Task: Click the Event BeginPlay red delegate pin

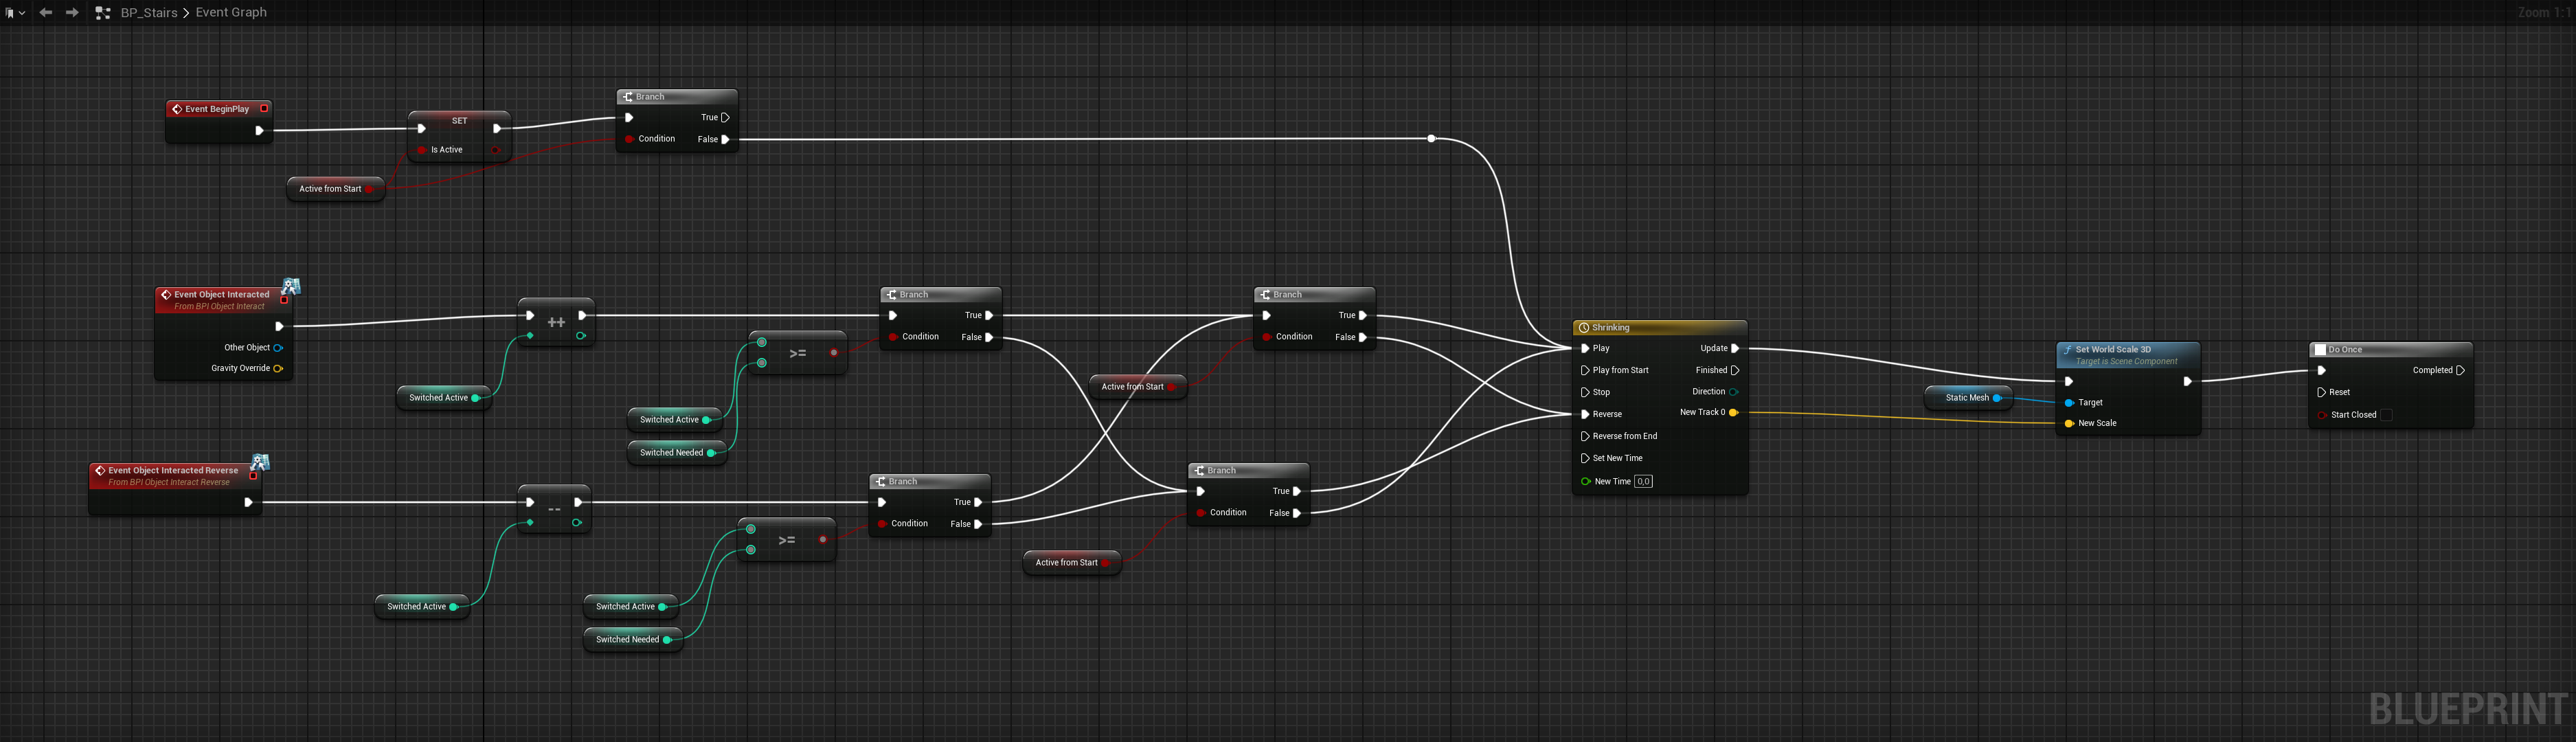Action: [264, 108]
